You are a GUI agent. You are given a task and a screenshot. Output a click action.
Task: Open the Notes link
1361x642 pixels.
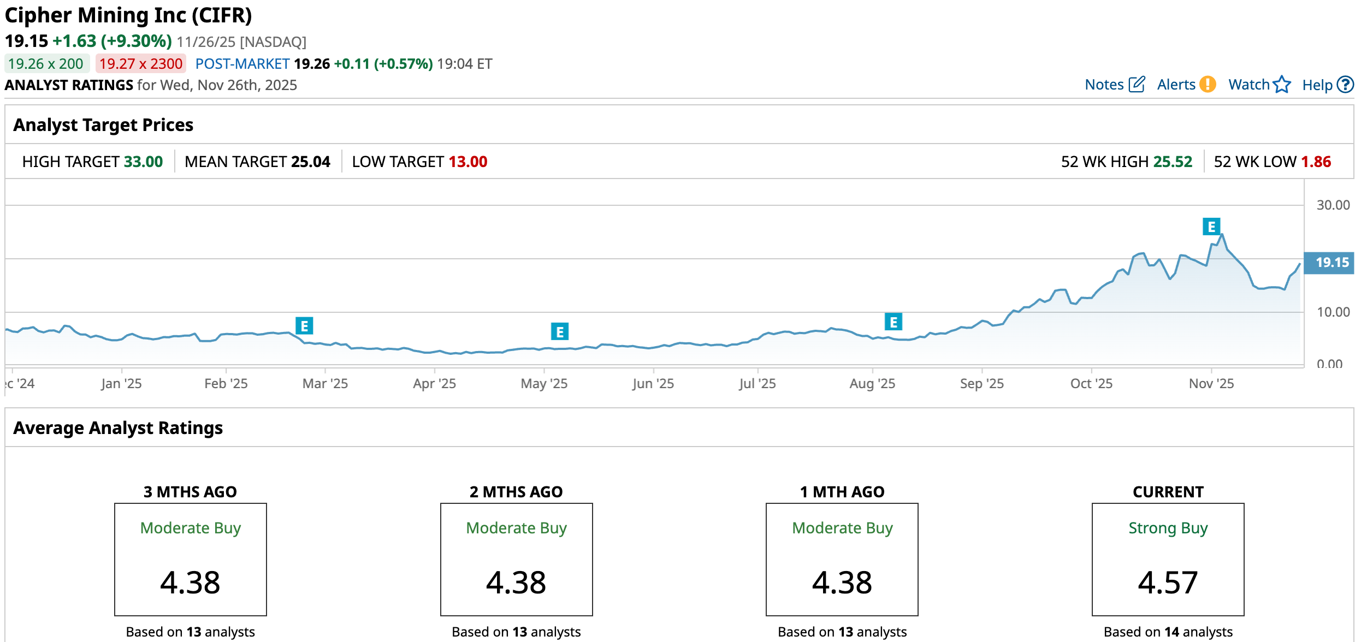coord(1104,85)
